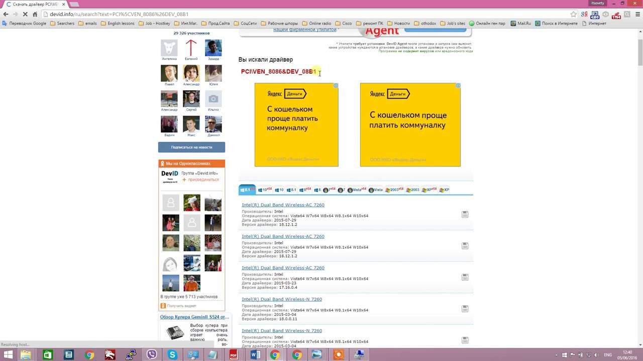
Task: Open Skype from the taskbar
Action: click(172, 354)
